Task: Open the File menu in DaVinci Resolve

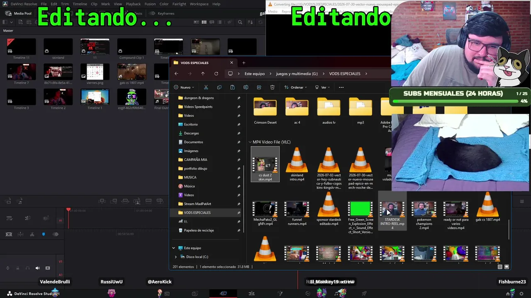Action: pos(44,4)
